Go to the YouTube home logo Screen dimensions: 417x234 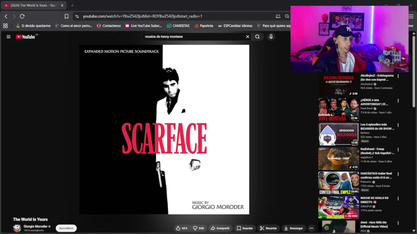(25, 37)
